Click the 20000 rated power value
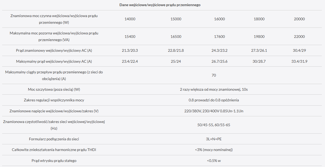 pos(299,19)
